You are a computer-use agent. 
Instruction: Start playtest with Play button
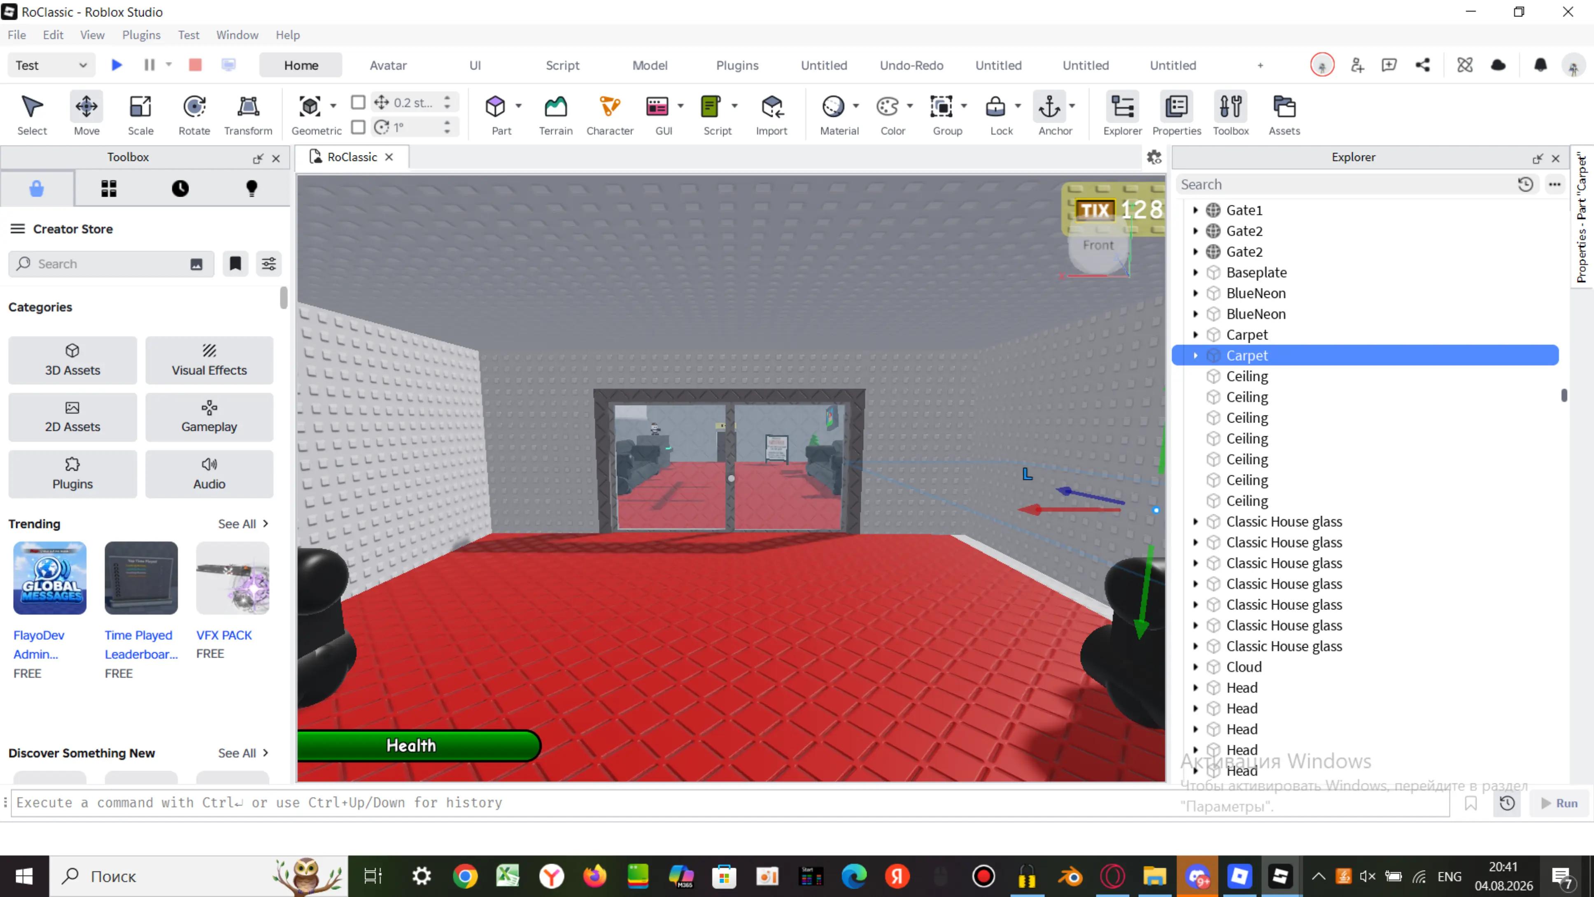coord(117,65)
